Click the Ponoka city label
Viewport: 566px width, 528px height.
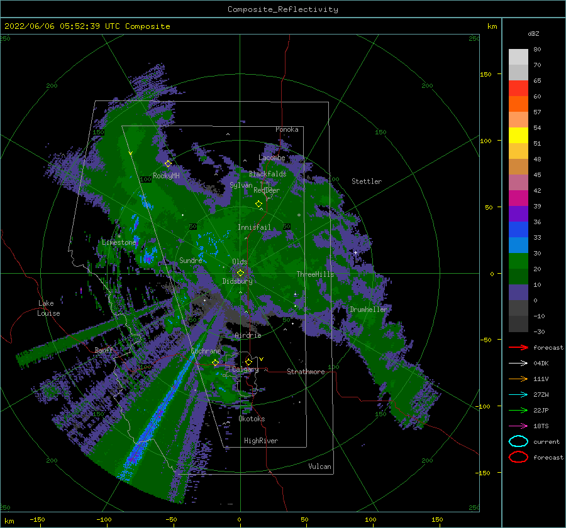click(x=287, y=129)
